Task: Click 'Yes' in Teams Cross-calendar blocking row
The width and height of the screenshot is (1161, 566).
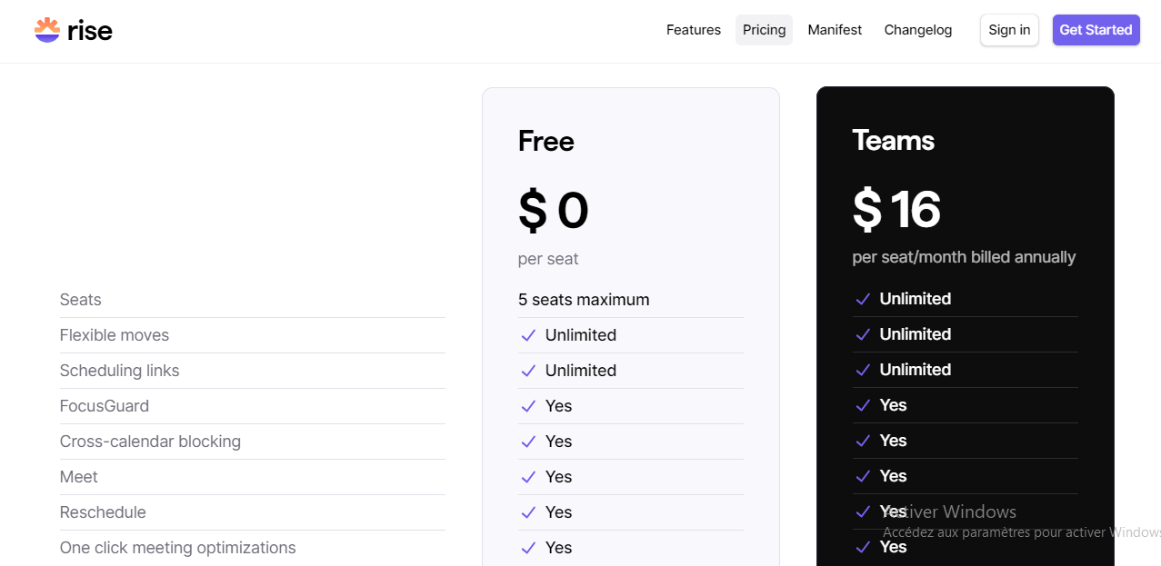Action: click(x=894, y=441)
